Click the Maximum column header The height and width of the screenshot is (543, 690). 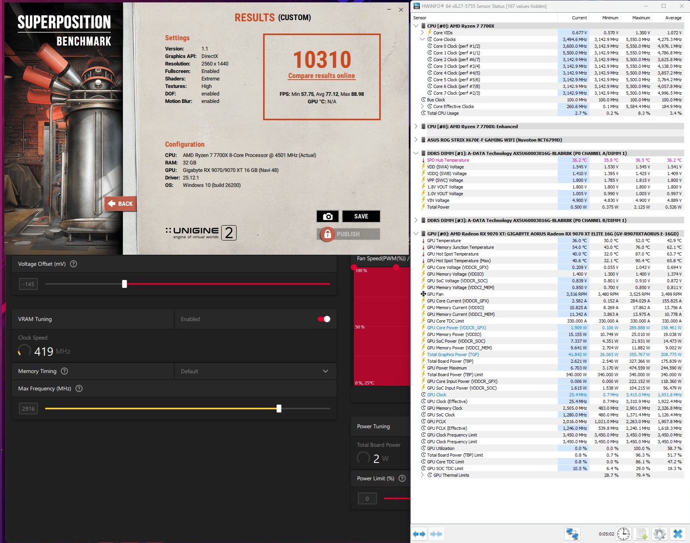click(x=636, y=18)
